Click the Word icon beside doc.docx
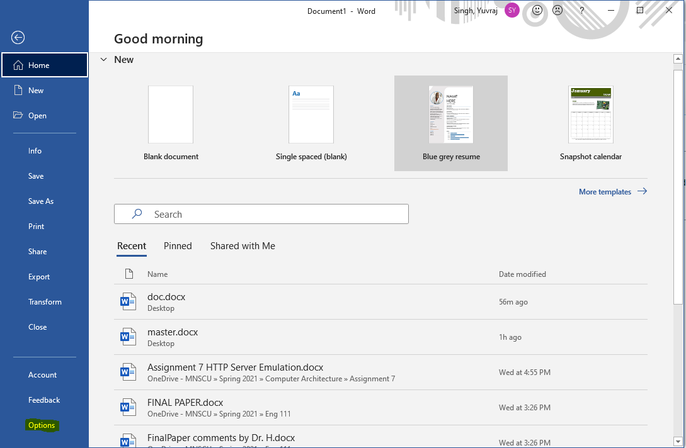Viewport: 686px width, 448px height. (x=128, y=302)
